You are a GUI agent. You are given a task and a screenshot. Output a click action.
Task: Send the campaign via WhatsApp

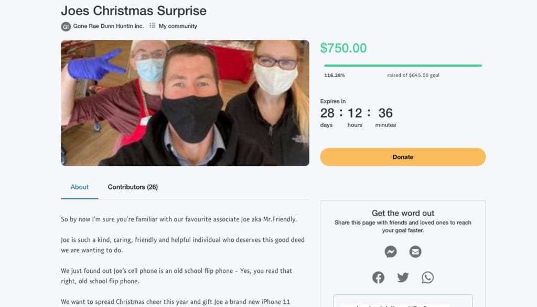(427, 277)
